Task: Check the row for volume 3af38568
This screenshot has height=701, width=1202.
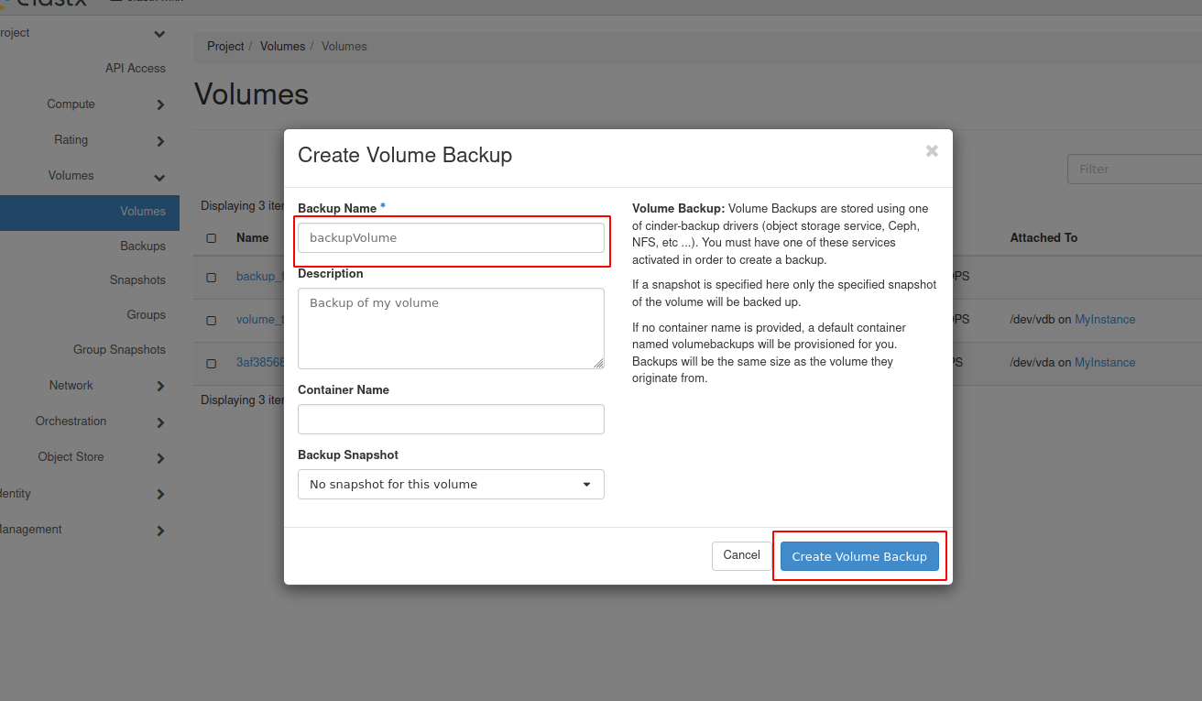Action: [x=212, y=361]
